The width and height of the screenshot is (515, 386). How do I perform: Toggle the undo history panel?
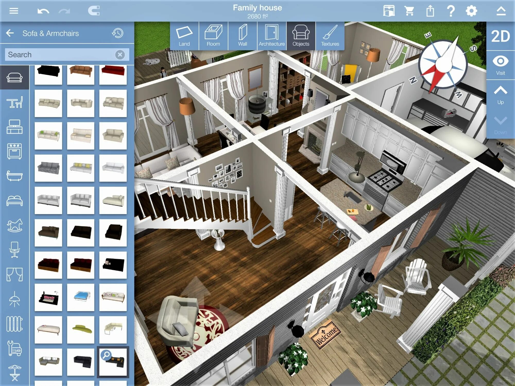tap(118, 33)
